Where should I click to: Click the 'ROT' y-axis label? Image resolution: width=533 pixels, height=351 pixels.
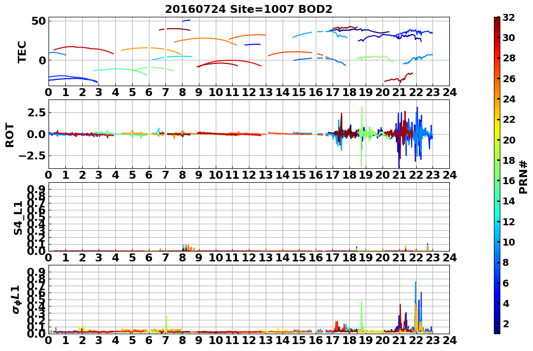coord(10,135)
